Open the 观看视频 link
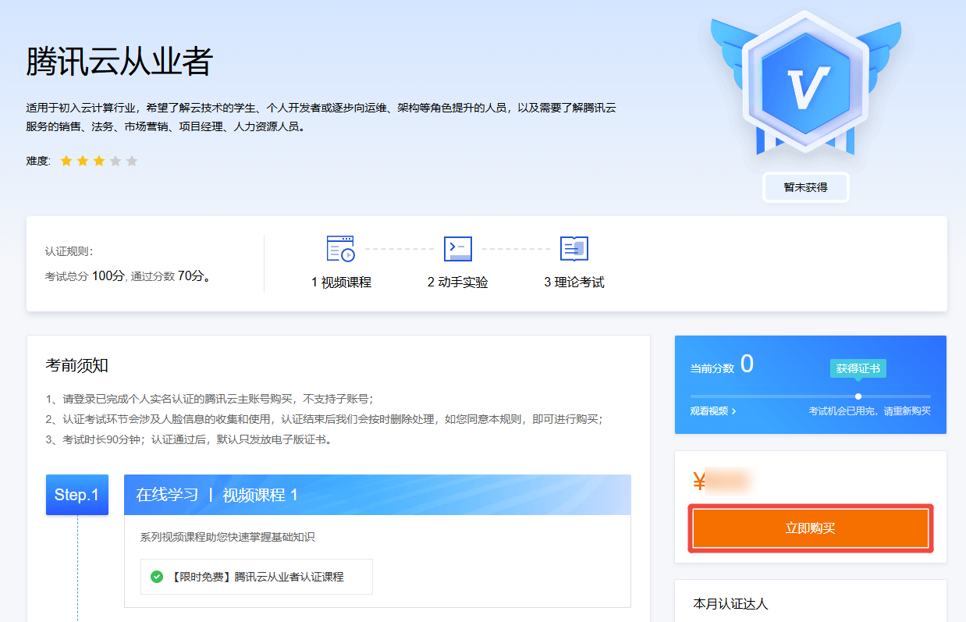This screenshot has width=966, height=622. point(713,411)
